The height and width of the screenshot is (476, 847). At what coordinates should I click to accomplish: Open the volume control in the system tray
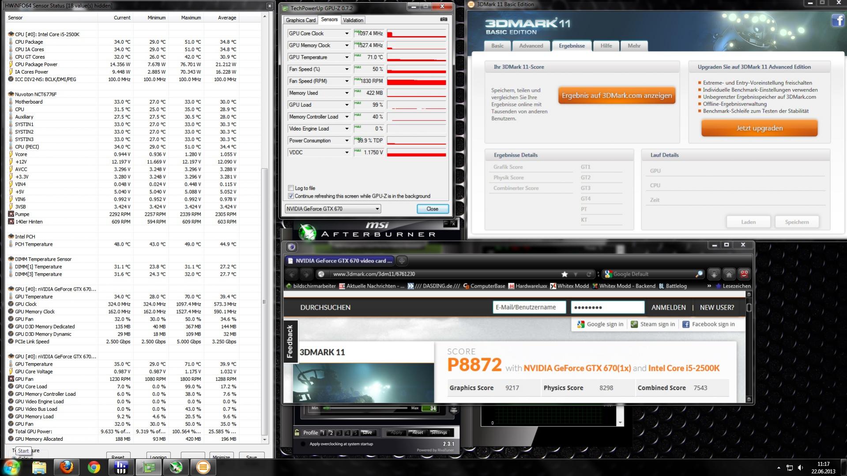(x=800, y=468)
